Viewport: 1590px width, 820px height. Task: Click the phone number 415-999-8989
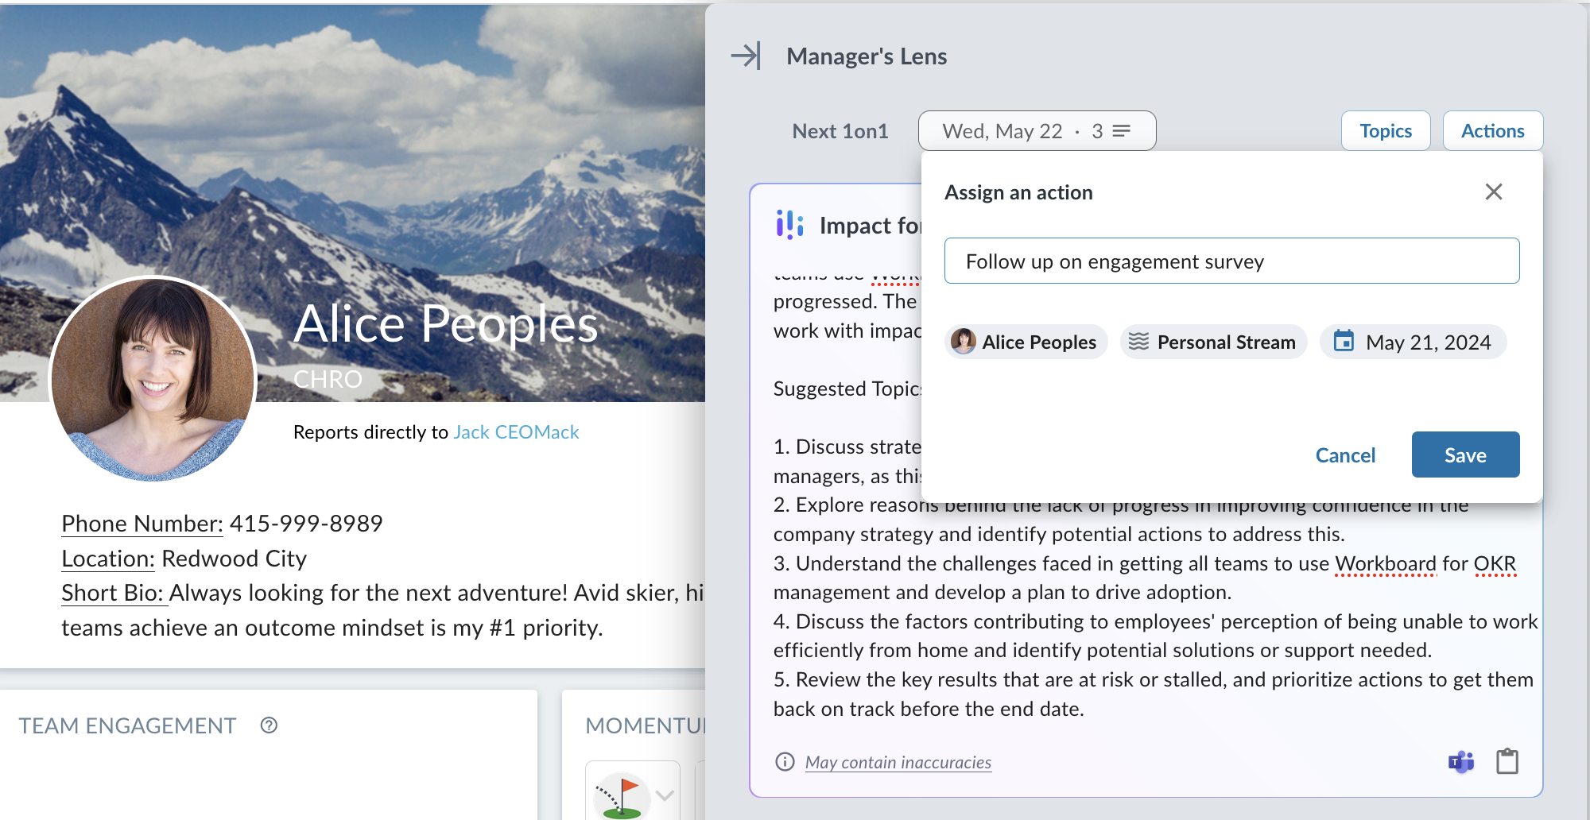(x=306, y=523)
